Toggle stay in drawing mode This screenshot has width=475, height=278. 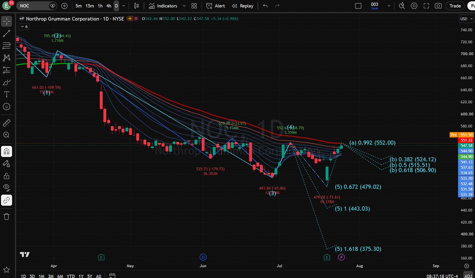point(6,163)
